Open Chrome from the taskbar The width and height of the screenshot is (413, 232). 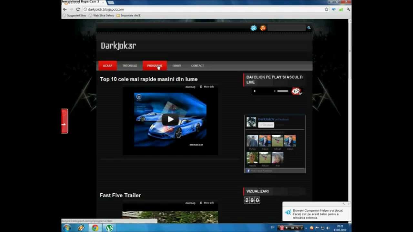[x=95, y=228]
